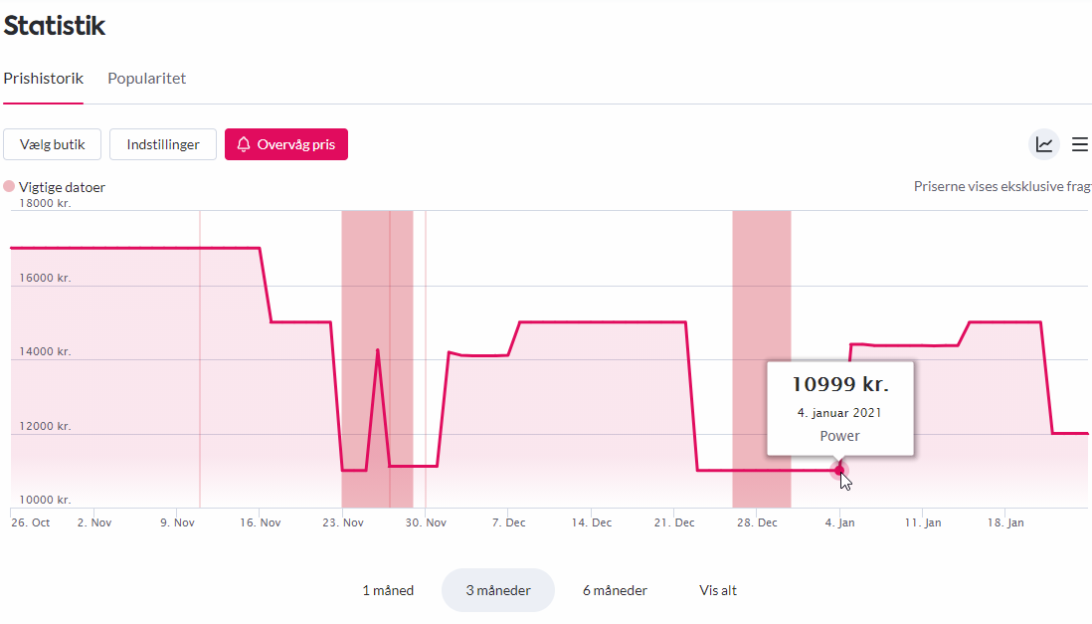Click the 7. Dec date axis label

point(508,522)
